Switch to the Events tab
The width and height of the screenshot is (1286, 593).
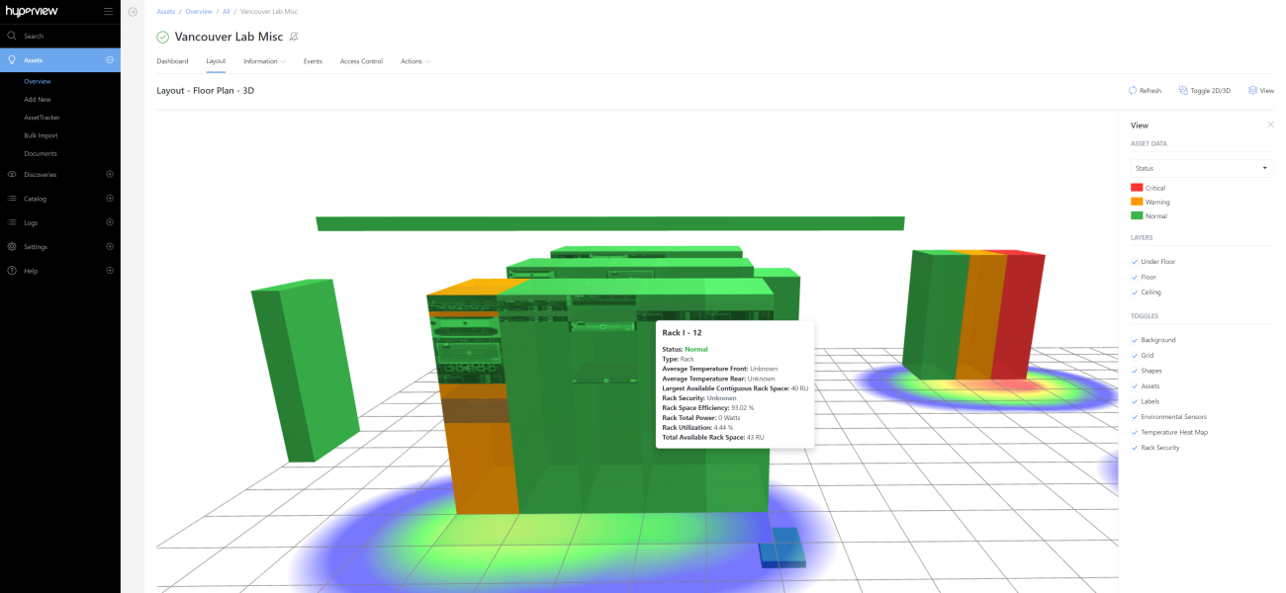point(313,61)
